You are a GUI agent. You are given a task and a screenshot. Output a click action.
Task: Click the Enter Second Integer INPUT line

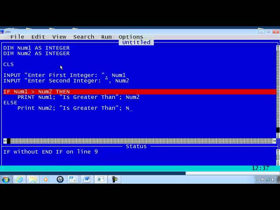tap(66, 80)
